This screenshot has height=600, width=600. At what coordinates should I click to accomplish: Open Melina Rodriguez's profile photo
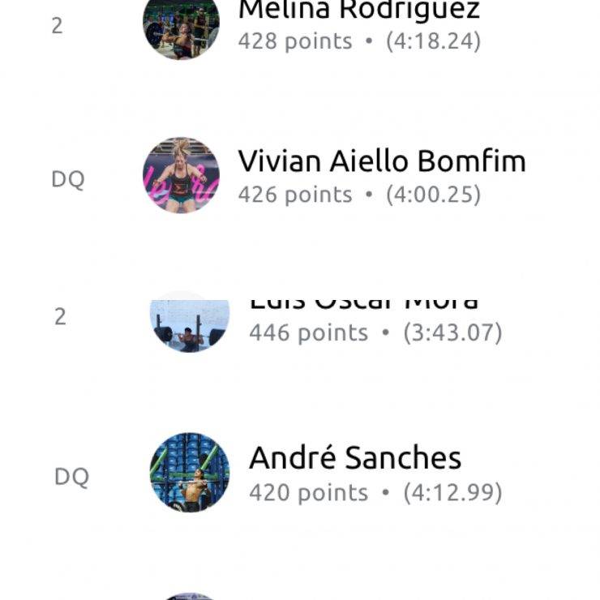click(181, 29)
